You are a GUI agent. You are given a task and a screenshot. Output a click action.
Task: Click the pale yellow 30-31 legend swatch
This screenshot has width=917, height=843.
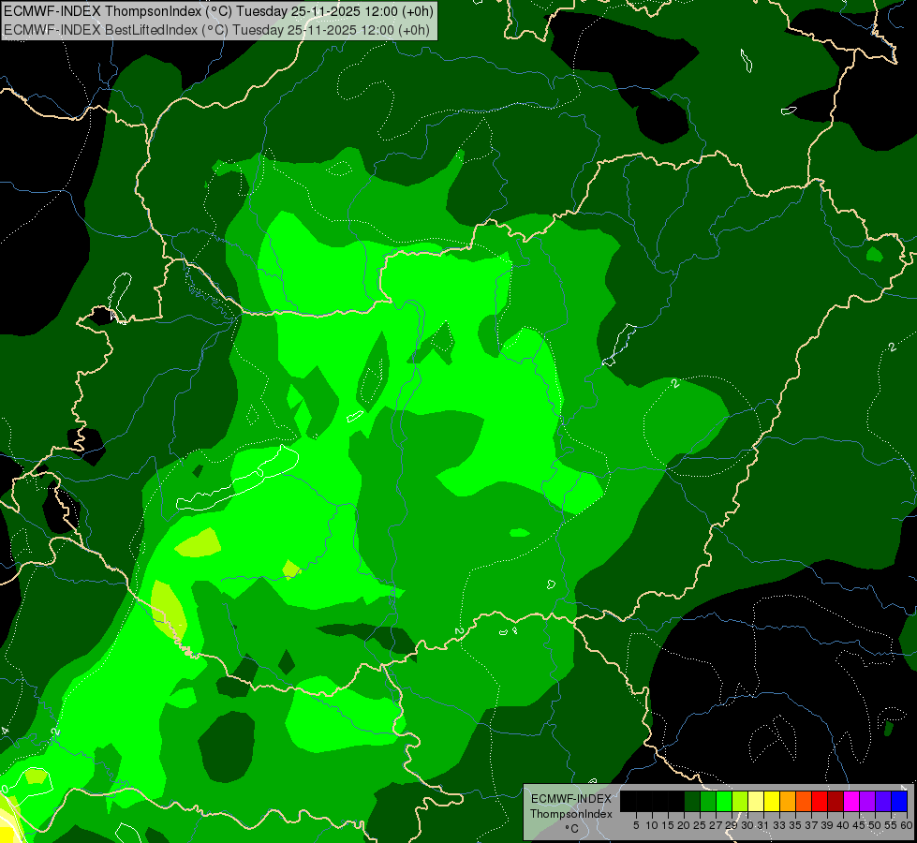[x=756, y=801]
